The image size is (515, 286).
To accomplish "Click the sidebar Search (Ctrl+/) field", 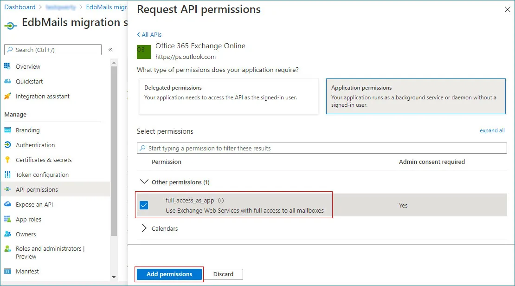I will tap(53, 50).
